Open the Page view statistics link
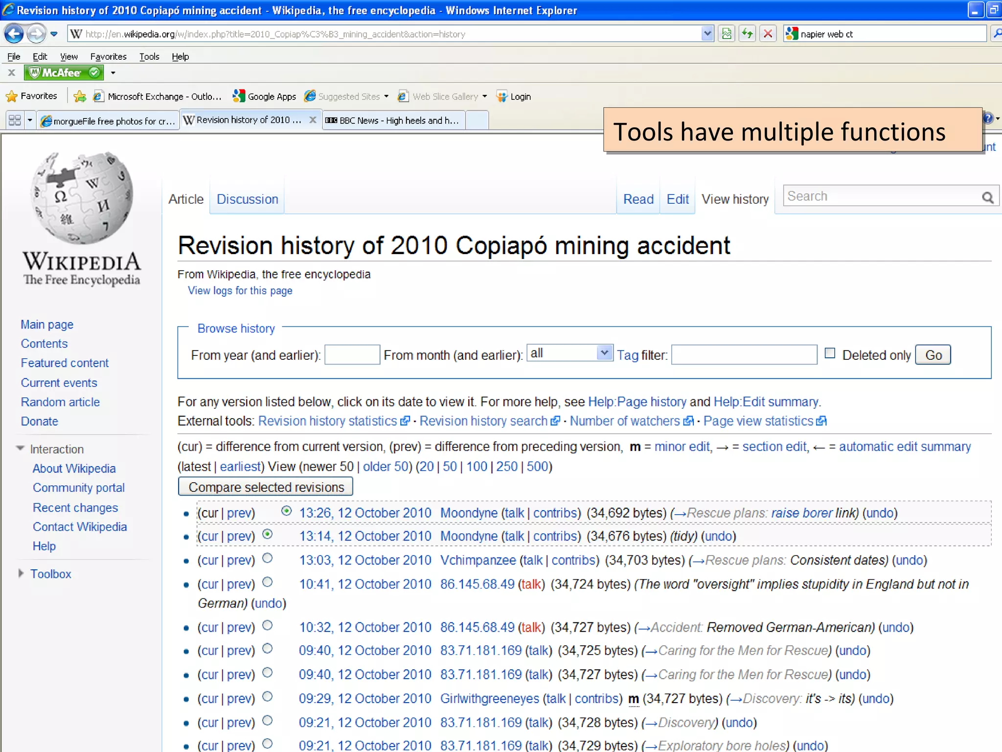The width and height of the screenshot is (1002, 752). (x=765, y=421)
